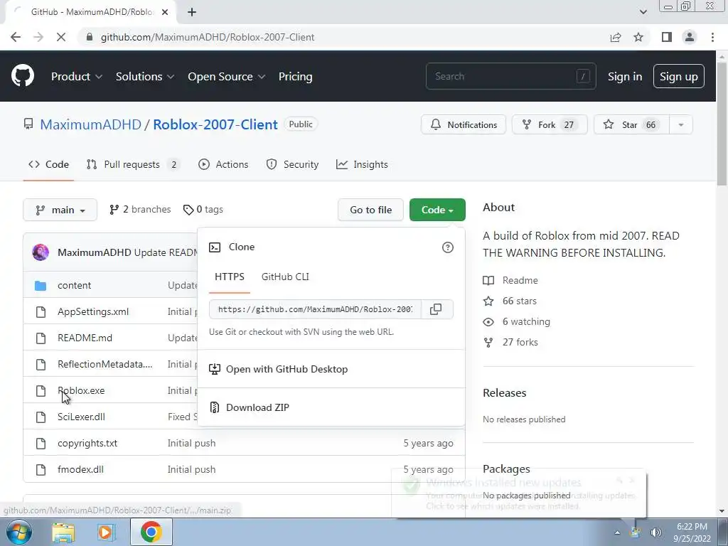
Task: Click the MaximumADHD commit author avatar
Action: (41, 252)
